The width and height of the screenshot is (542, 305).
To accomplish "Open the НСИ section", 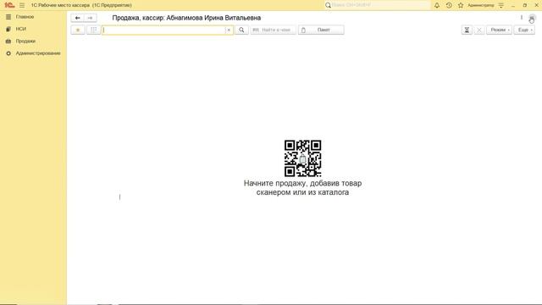I will click(x=20, y=29).
